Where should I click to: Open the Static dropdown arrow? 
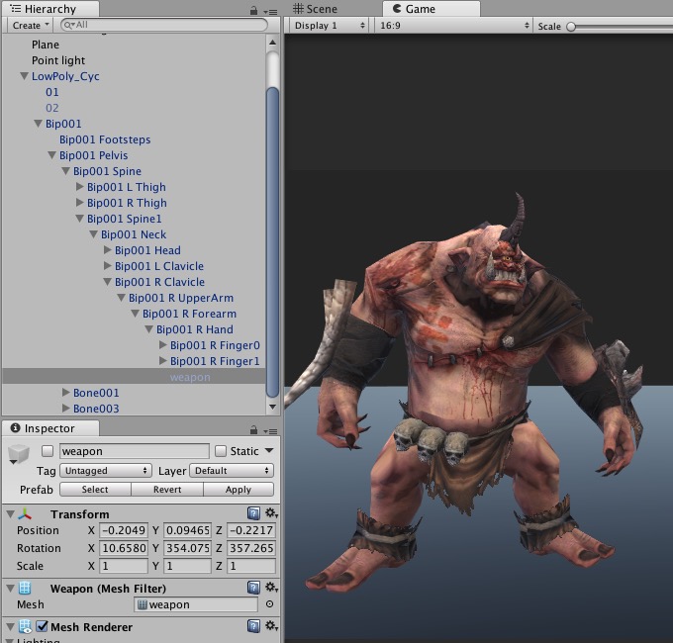coord(269,450)
